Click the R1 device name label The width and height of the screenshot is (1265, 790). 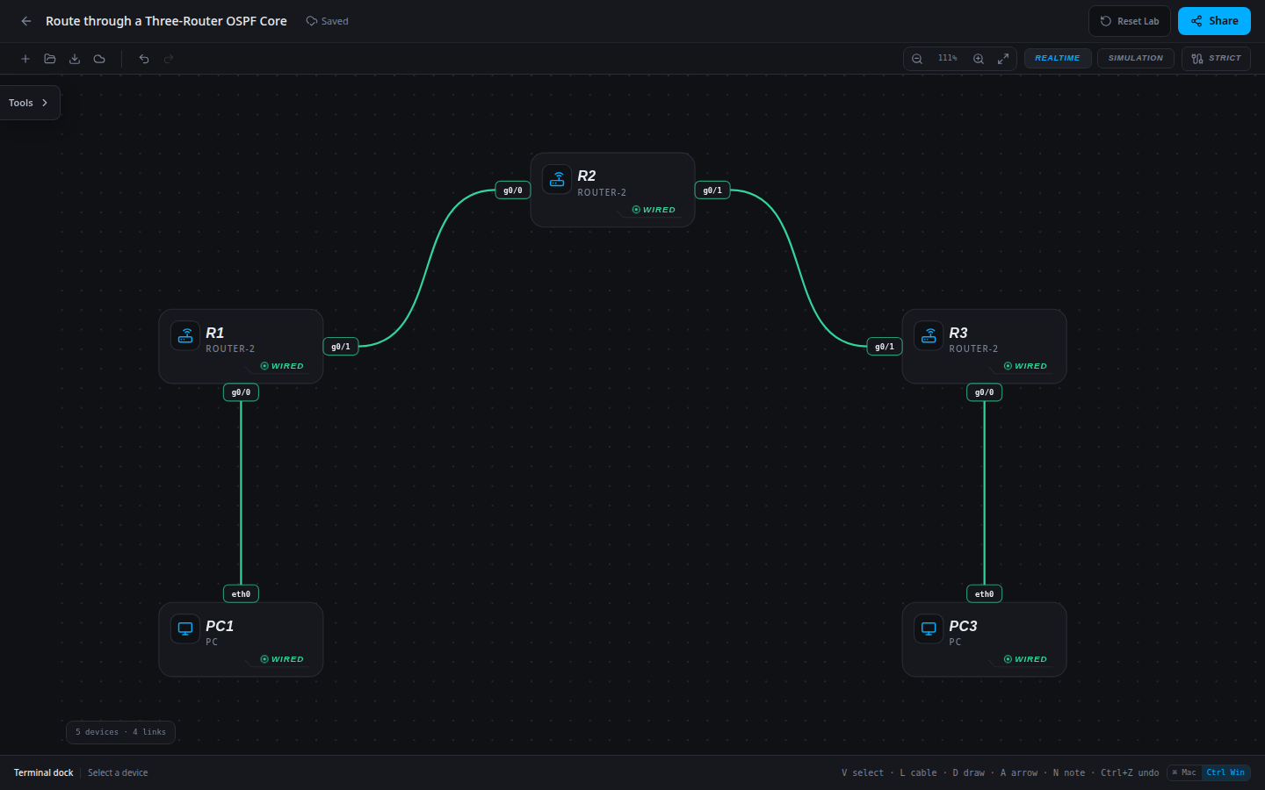click(215, 333)
